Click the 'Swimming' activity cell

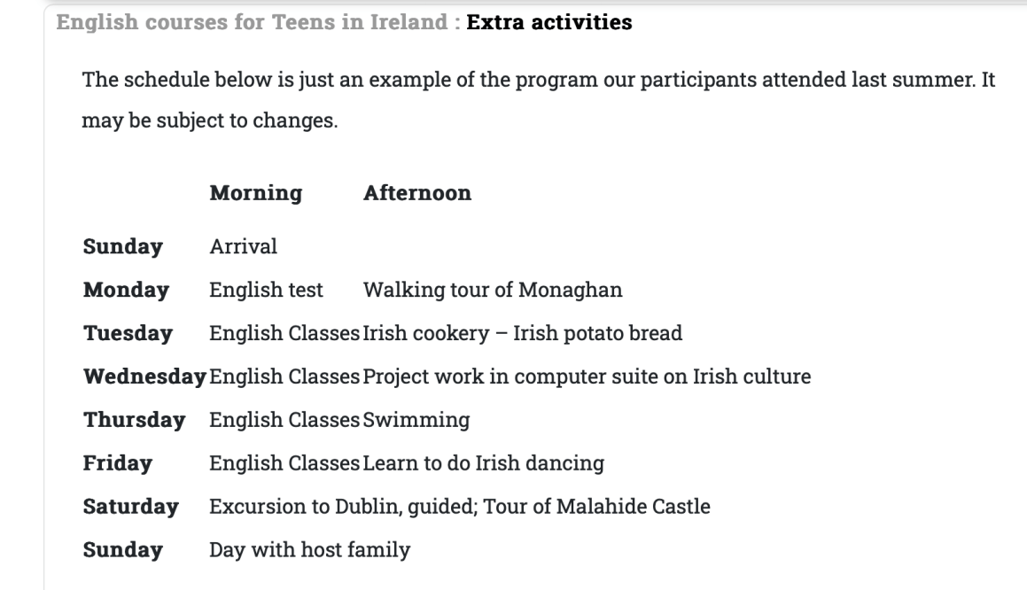click(416, 421)
